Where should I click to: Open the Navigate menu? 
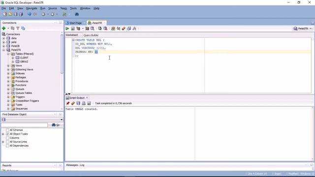(31, 8)
